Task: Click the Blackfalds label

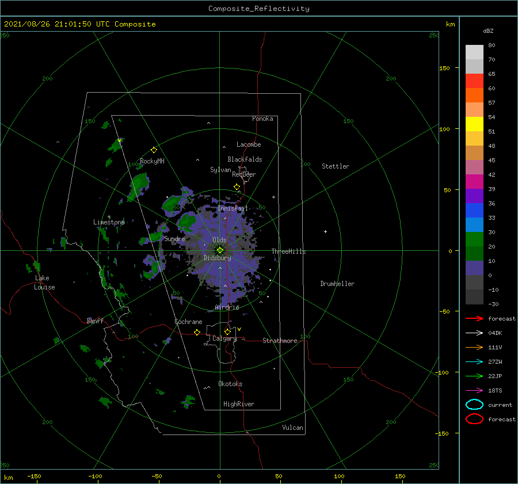Action: 245,159
